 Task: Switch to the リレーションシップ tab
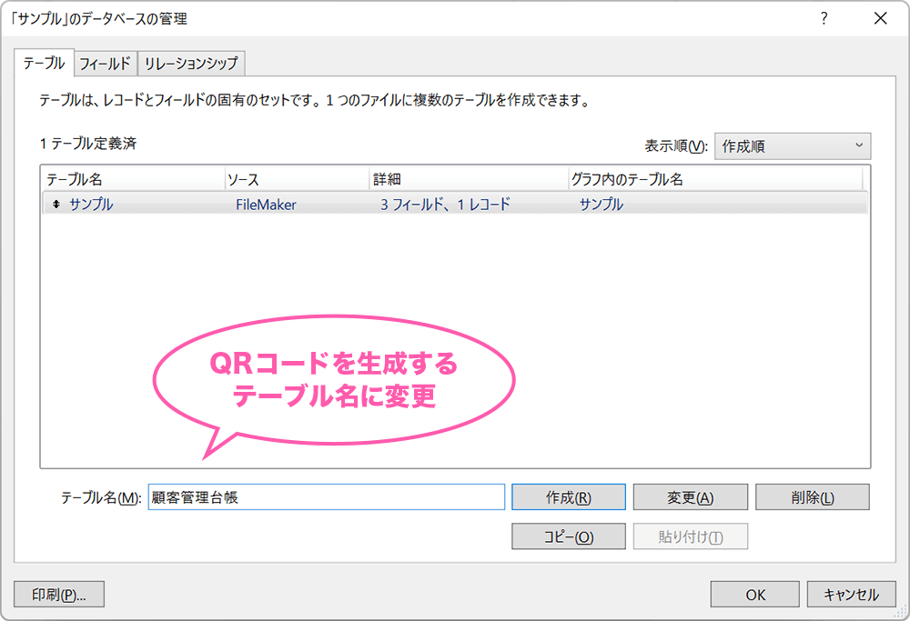[x=190, y=64]
